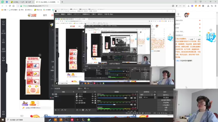The image size is (218, 122).
Task: Pop out the OBS mixer dock
Action: pos(137,92)
